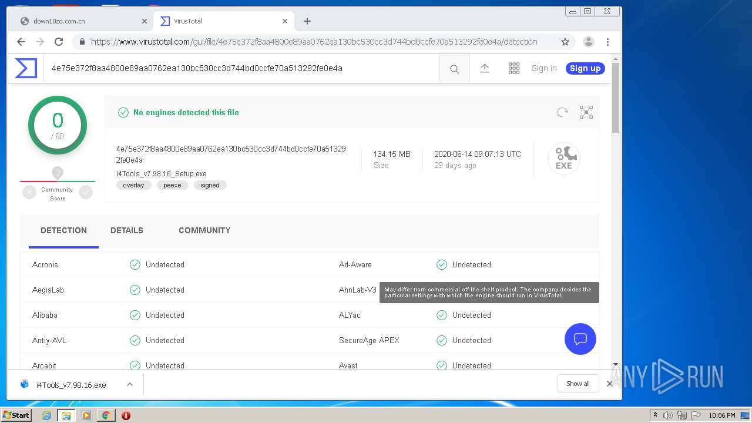The width and height of the screenshot is (752, 423).
Task: Click the peexe tag
Action: point(172,185)
